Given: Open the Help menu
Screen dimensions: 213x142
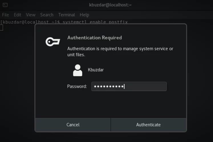Looking at the screenshot, I should tap(84, 15).
